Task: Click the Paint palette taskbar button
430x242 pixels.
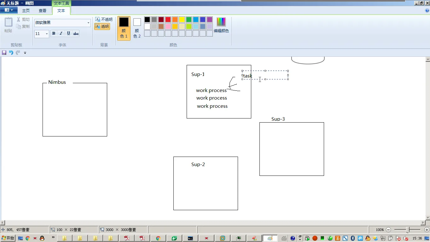Action: pyautogui.click(x=270, y=239)
